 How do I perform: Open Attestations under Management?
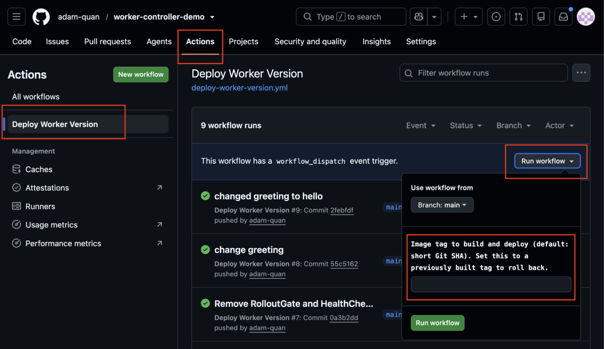pos(47,188)
